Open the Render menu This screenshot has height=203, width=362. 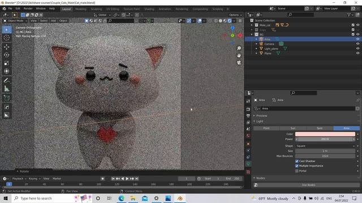[x=28, y=8]
